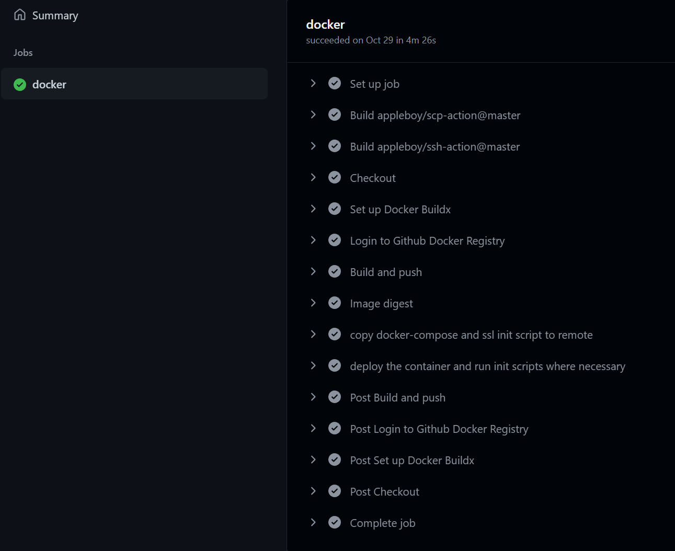
Task: Open deploy the container and run init scripts step
Action: pos(487,366)
